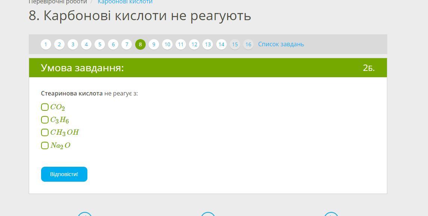Go to the Карбонові кислоти breadcrumb
This screenshot has width=428, height=216.
(x=125, y=2)
